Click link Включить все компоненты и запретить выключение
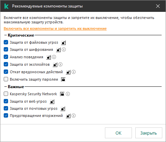This screenshot has width=166, height=142. click(55, 28)
